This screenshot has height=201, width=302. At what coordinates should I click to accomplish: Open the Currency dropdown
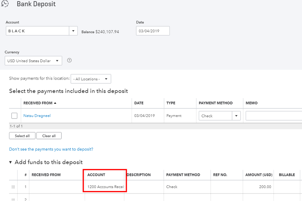click(x=33, y=61)
